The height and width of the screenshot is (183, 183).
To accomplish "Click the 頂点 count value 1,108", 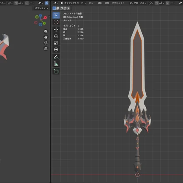I will click(x=81, y=29).
